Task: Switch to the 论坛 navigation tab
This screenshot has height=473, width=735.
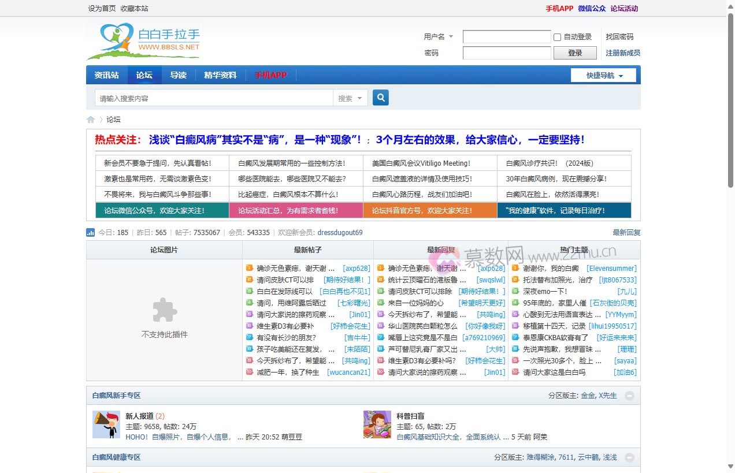Action: click(x=144, y=75)
